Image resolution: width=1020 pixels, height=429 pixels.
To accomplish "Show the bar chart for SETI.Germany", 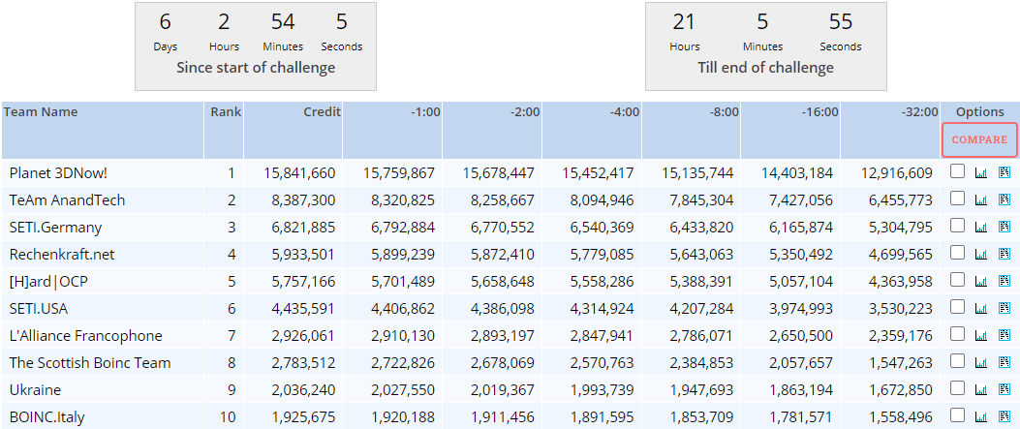I will click(x=980, y=227).
